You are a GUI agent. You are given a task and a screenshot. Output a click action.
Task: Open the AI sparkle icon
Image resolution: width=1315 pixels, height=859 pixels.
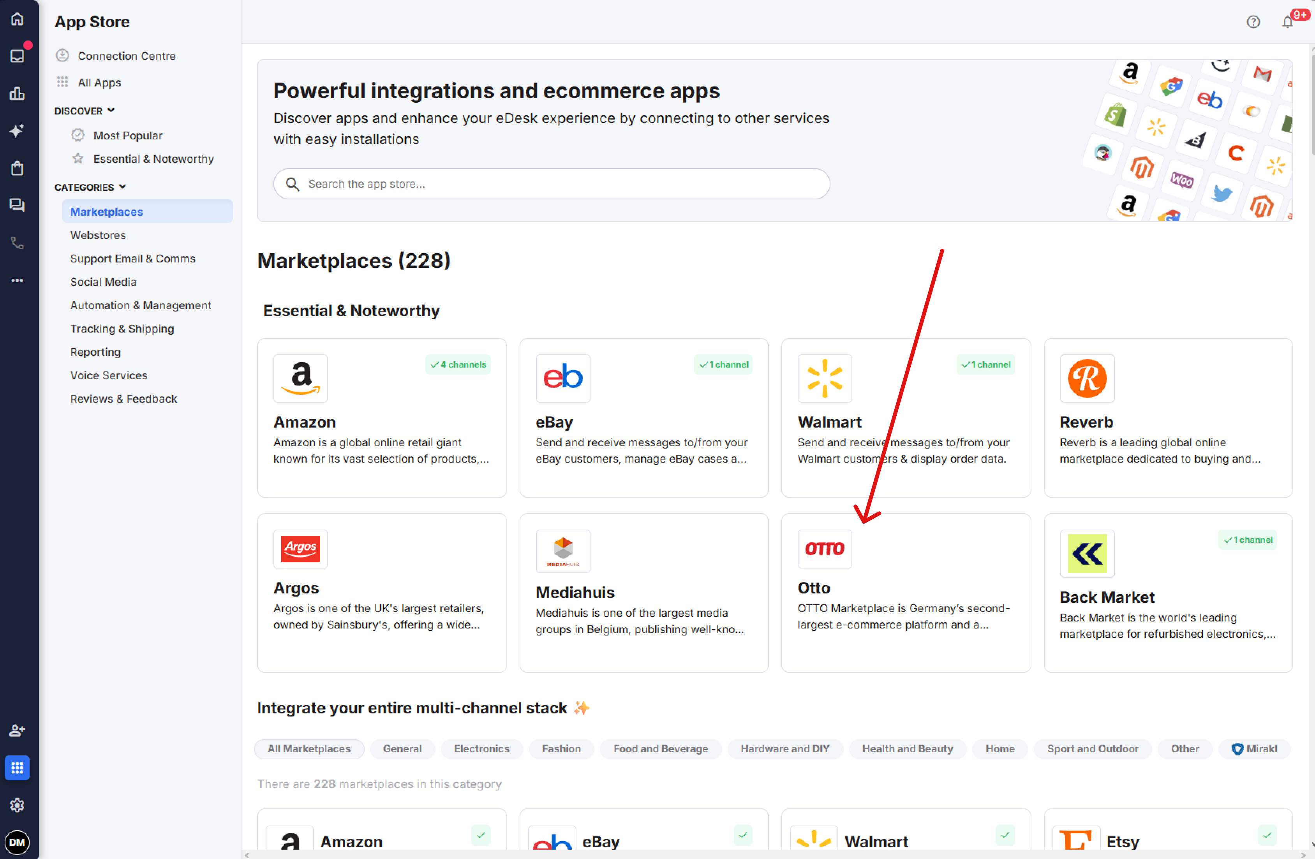[17, 131]
